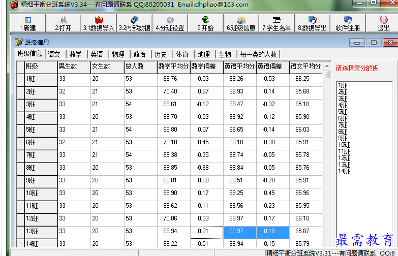Viewport: 398px width, 256px height.
Task: Switch to the 数学 tab
Action: (x=75, y=54)
